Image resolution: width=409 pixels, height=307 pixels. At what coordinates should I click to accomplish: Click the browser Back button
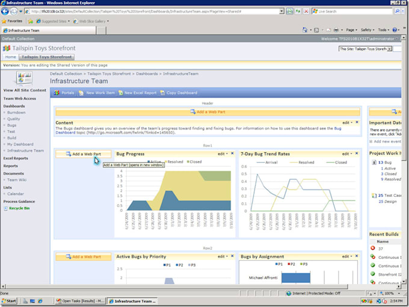pyautogui.click(x=5, y=11)
